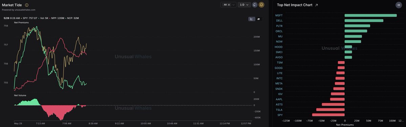The image size is (406, 127).
Task: Select the SPY ticker label in impact chart
Action: click(280, 115)
